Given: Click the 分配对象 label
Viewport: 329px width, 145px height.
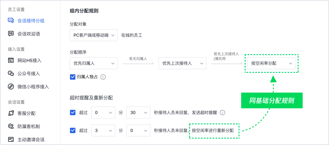Looking at the screenshot, I should click(x=78, y=24).
